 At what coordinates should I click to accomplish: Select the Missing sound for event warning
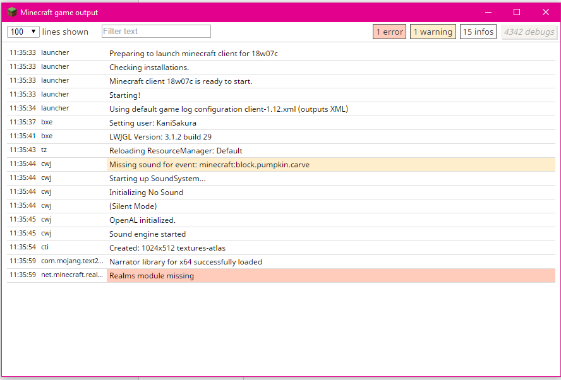click(x=330, y=165)
